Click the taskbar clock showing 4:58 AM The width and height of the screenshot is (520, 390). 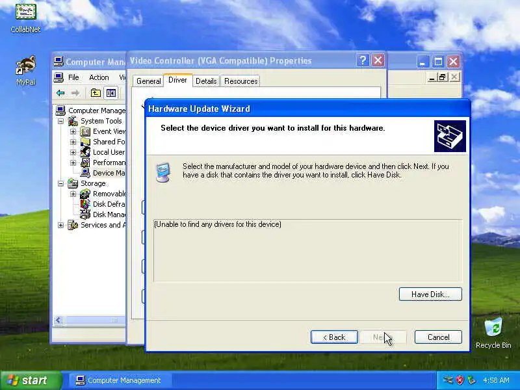pyautogui.click(x=496, y=380)
